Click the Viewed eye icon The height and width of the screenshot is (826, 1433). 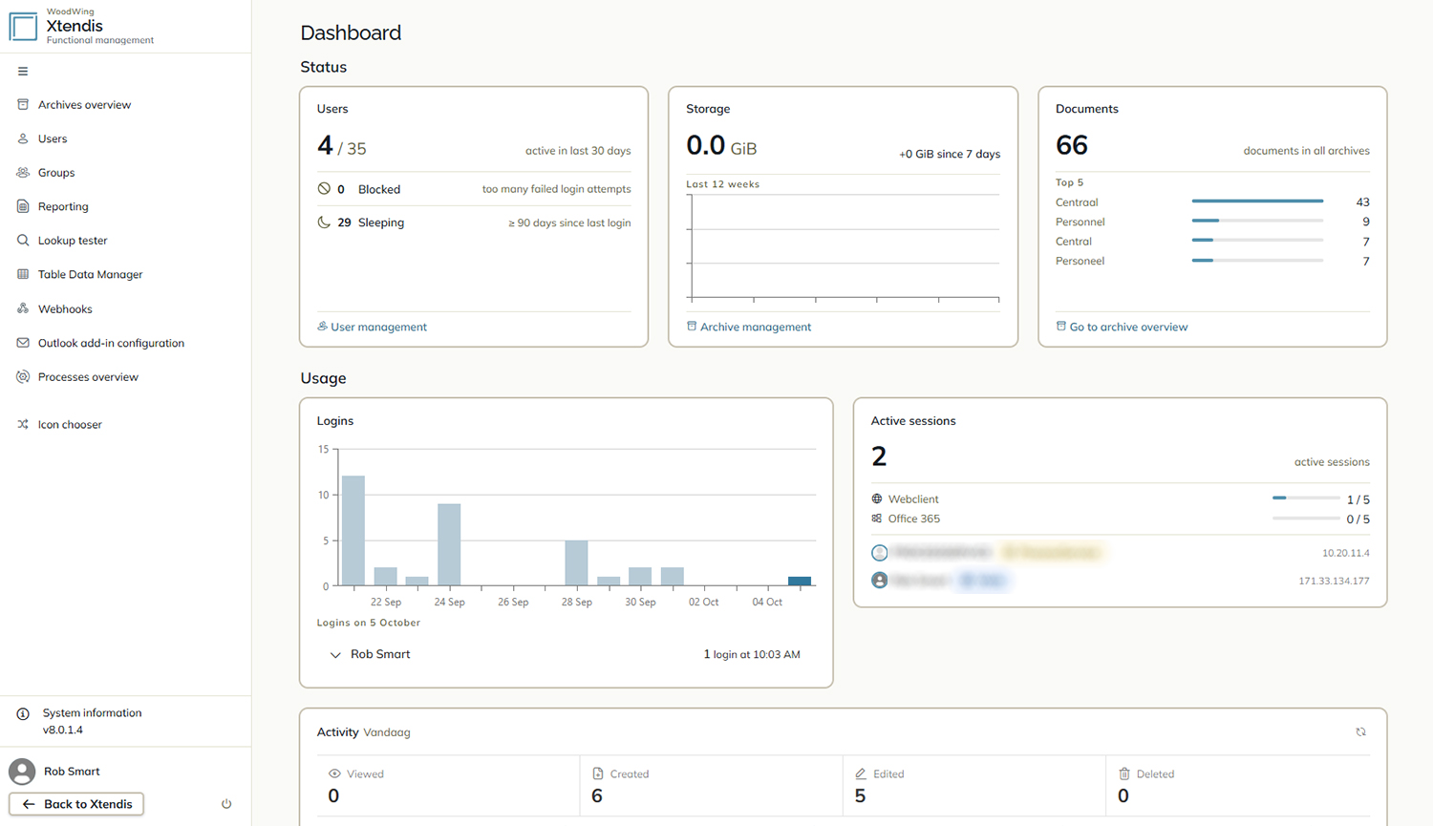[x=334, y=773]
